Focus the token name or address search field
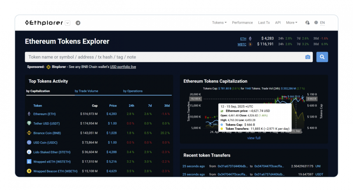The height and width of the screenshot is (190, 353). pyautogui.click(x=164, y=57)
